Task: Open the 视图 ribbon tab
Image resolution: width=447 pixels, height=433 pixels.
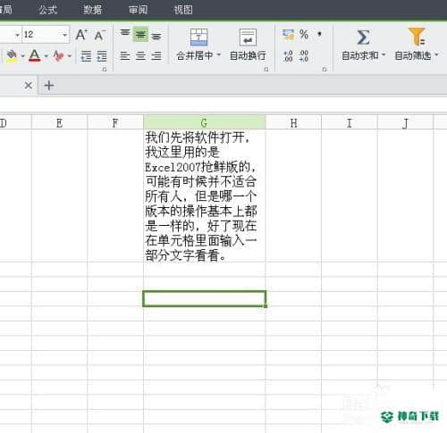Action: pyautogui.click(x=183, y=10)
